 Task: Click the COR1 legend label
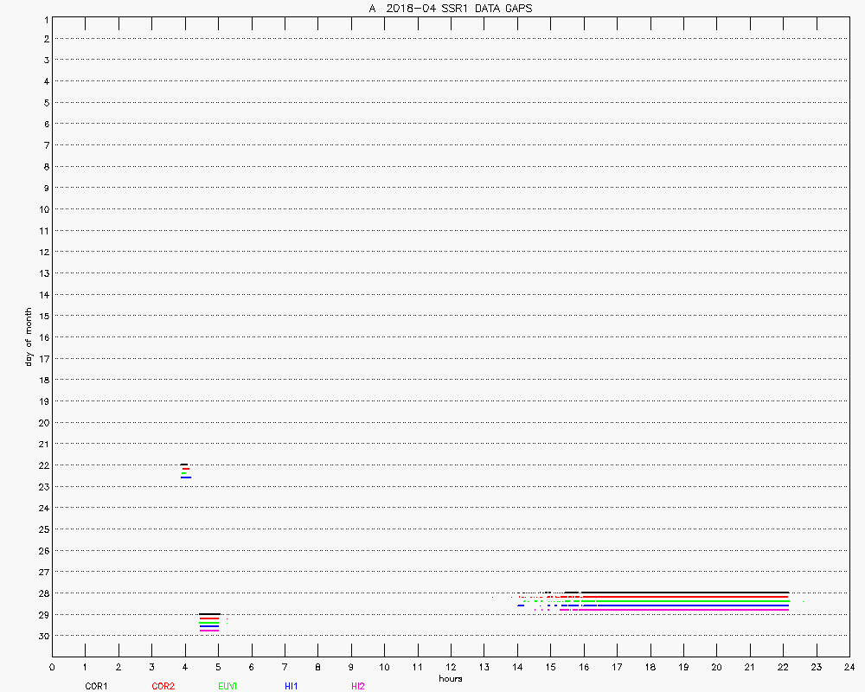95,686
